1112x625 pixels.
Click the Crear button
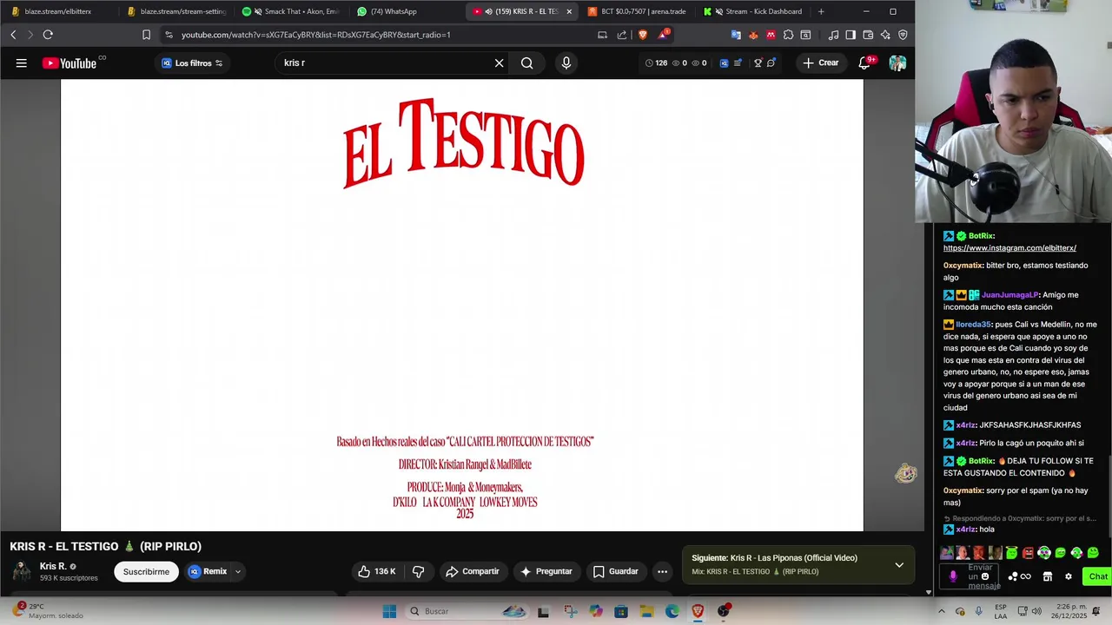820,62
